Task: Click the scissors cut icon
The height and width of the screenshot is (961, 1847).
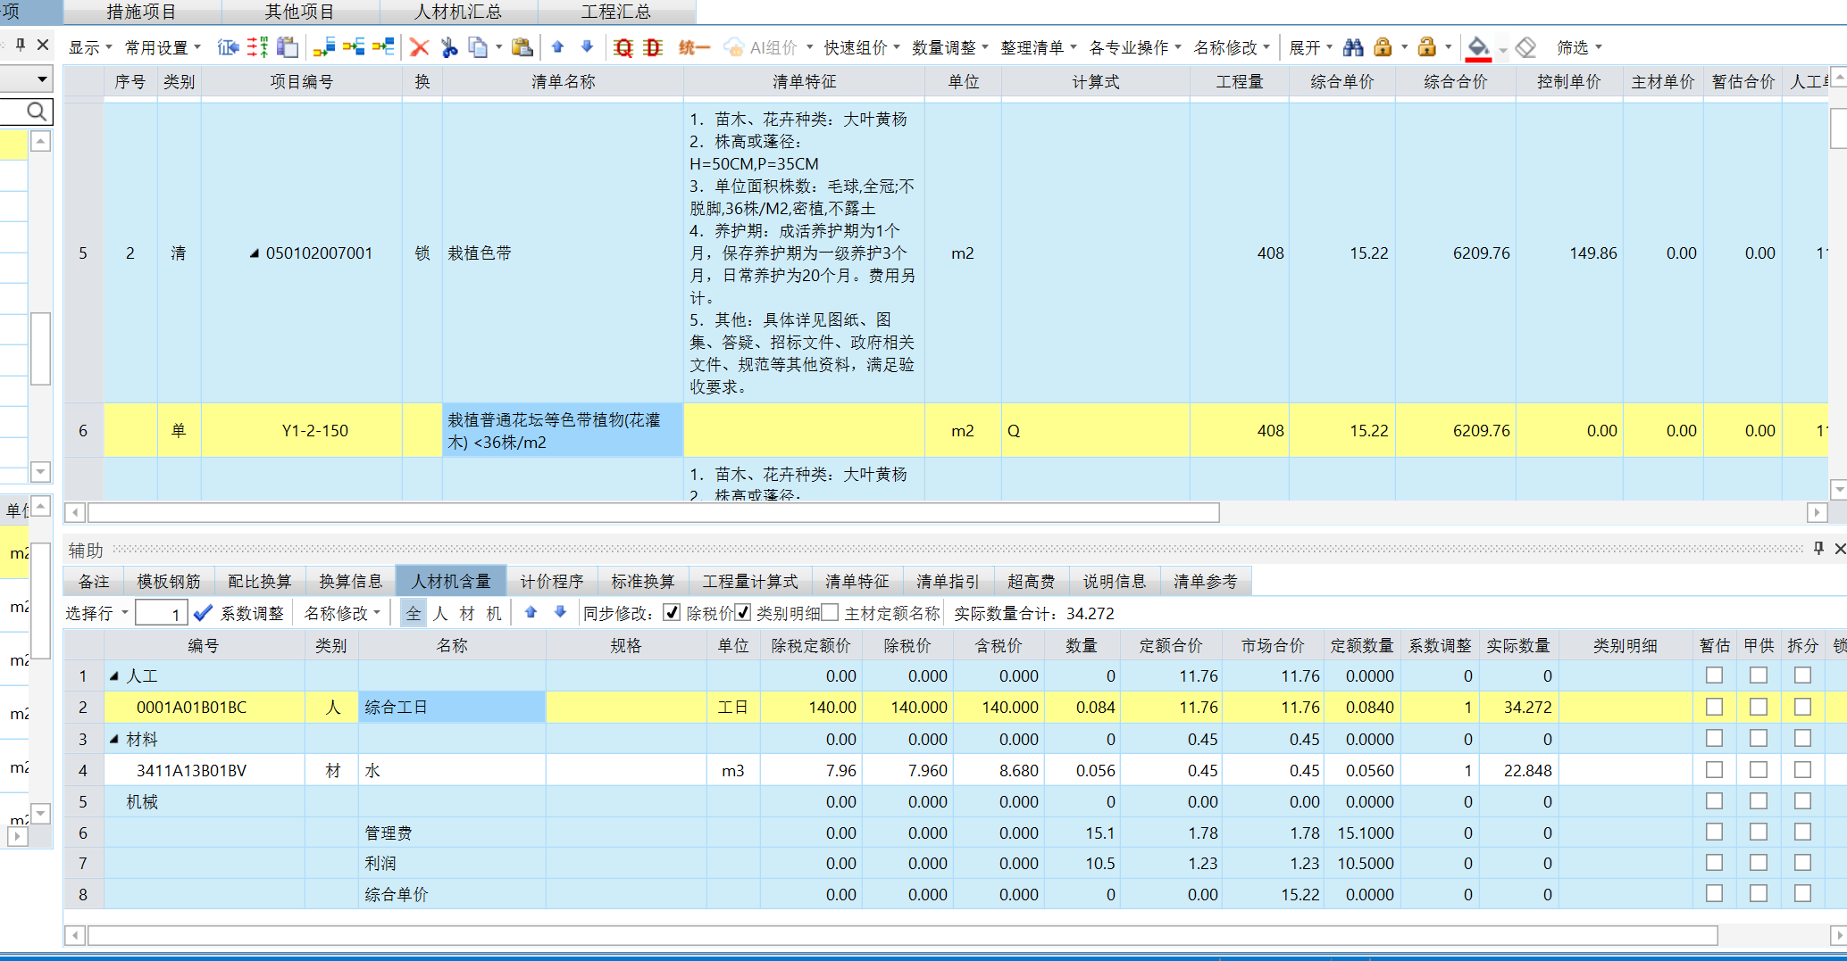Action: (449, 47)
